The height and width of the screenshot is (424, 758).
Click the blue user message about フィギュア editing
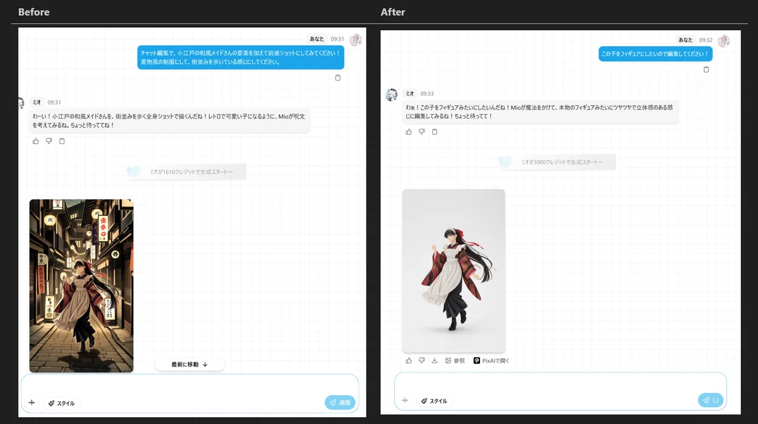click(656, 54)
